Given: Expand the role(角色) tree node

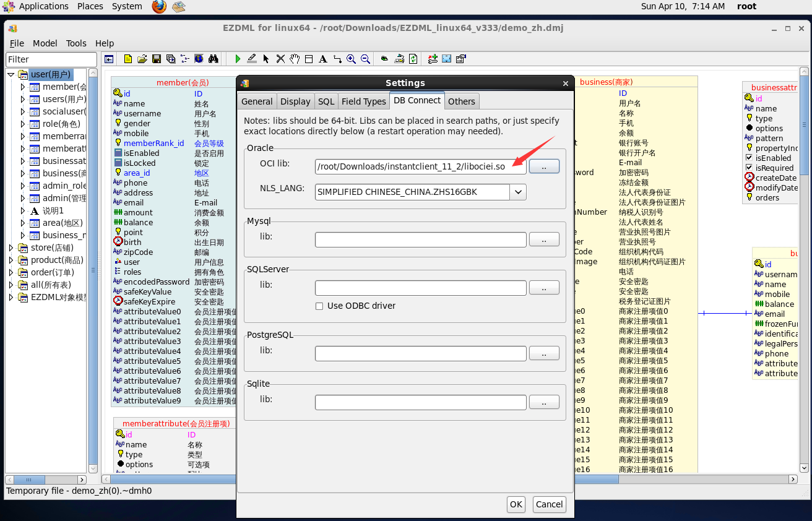Looking at the screenshot, I should pyautogui.click(x=23, y=124).
